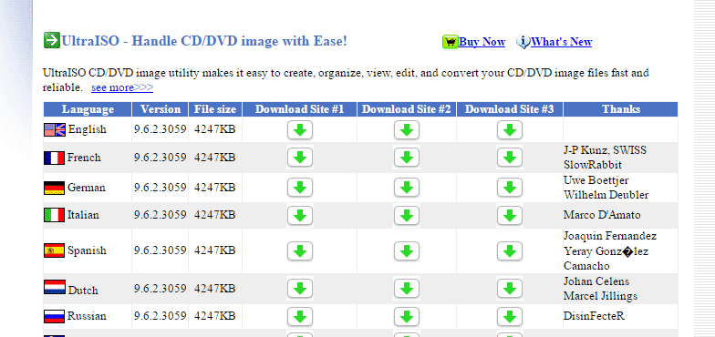Download English version from Site #1

coord(299,129)
